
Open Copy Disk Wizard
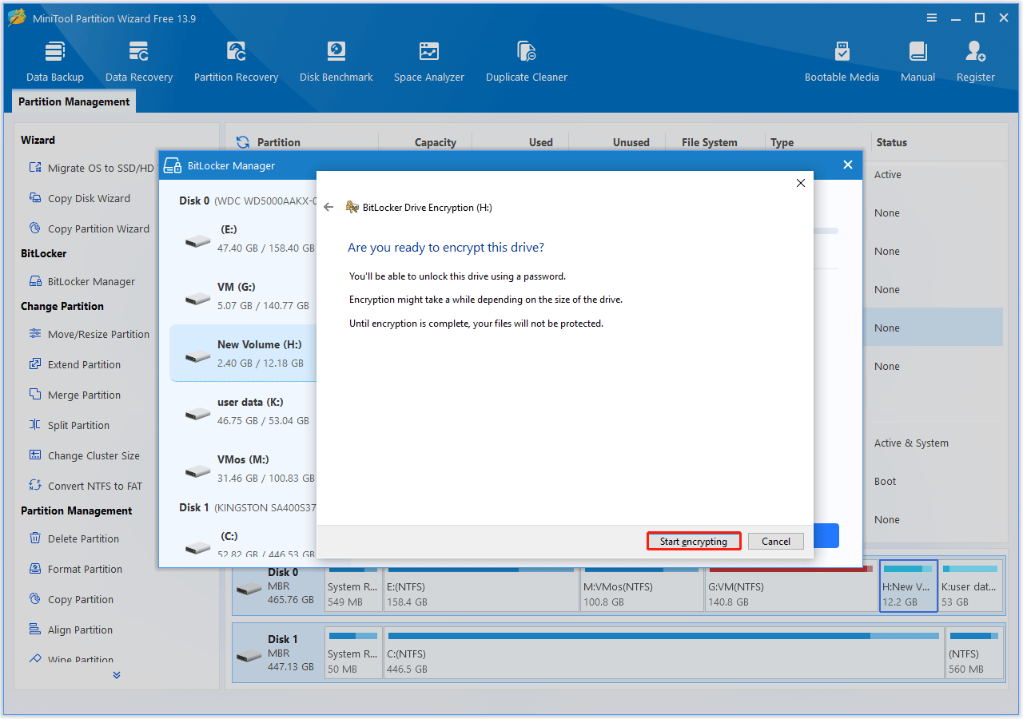pyautogui.click(x=79, y=198)
